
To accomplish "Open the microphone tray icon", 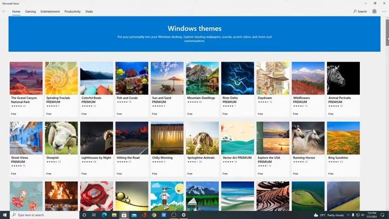I will click(353, 215).
